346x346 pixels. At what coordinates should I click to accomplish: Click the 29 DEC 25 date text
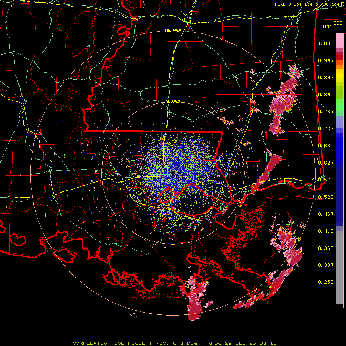point(241,343)
